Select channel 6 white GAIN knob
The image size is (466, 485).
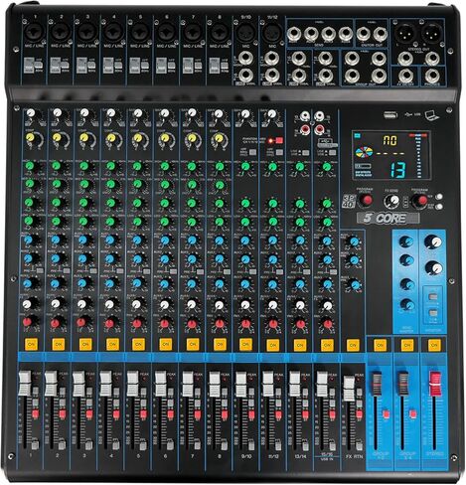click(x=165, y=113)
